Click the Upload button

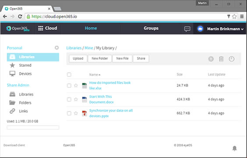[x=78, y=58]
